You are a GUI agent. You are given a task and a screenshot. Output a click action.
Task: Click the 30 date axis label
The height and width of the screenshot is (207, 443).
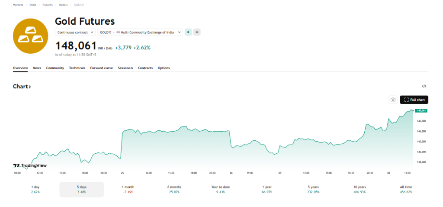click(388, 173)
